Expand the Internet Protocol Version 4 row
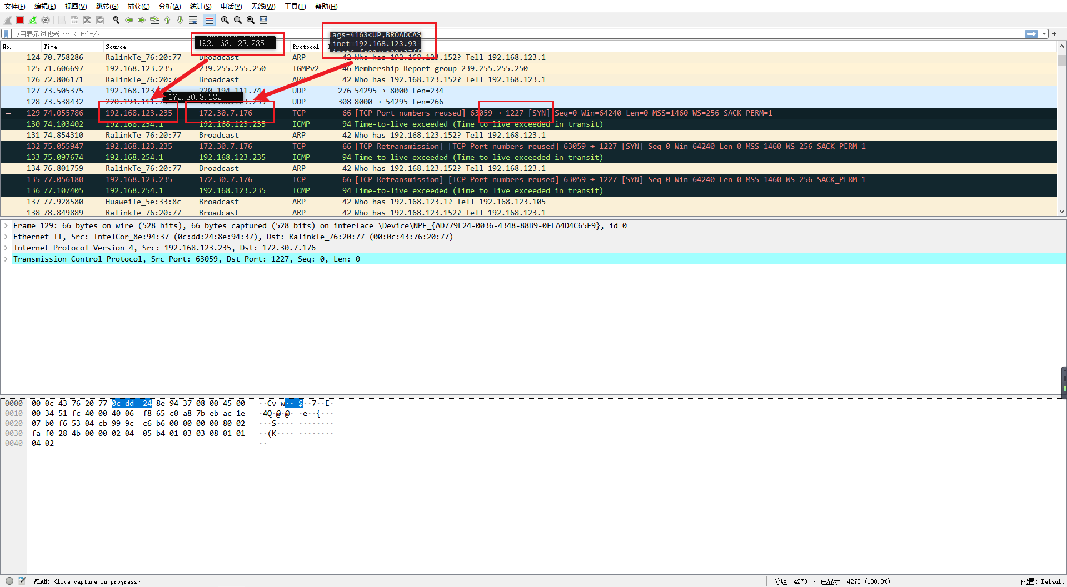This screenshot has width=1067, height=587. tap(6, 248)
